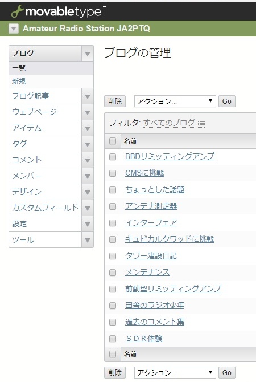Click the filter list icon next to すべてのブログ

coord(201,123)
